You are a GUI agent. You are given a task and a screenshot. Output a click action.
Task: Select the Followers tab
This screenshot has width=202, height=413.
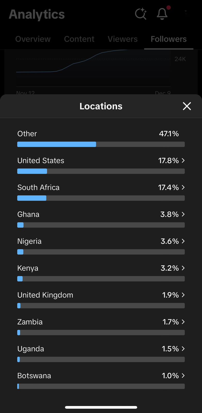coord(168,39)
